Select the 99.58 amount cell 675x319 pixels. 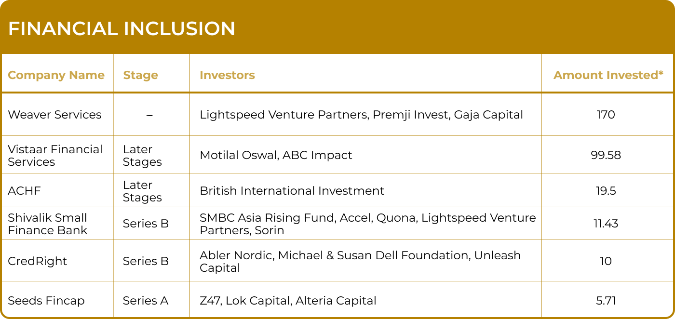[606, 155]
